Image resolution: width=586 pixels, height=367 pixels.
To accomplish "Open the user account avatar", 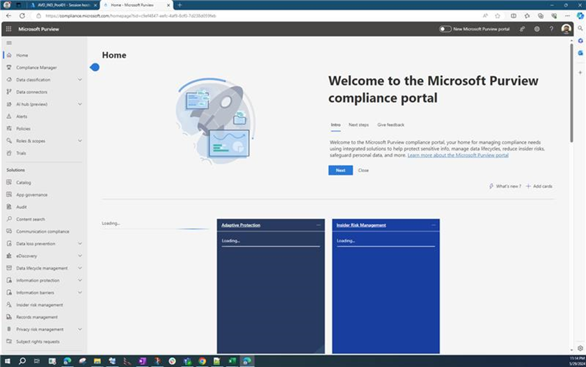I will pyautogui.click(x=566, y=29).
